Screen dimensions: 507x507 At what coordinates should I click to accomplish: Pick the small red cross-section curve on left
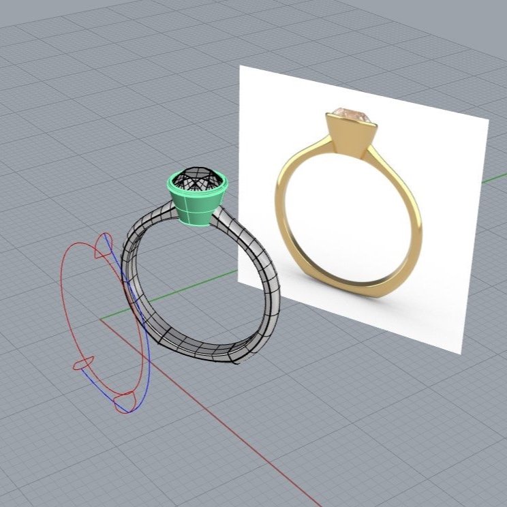point(83,364)
